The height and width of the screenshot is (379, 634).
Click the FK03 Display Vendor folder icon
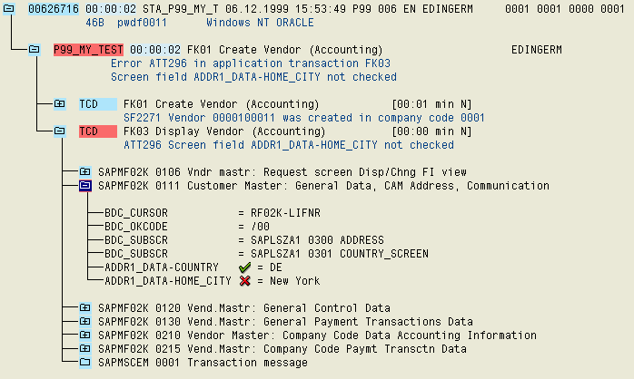(x=59, y=131)
